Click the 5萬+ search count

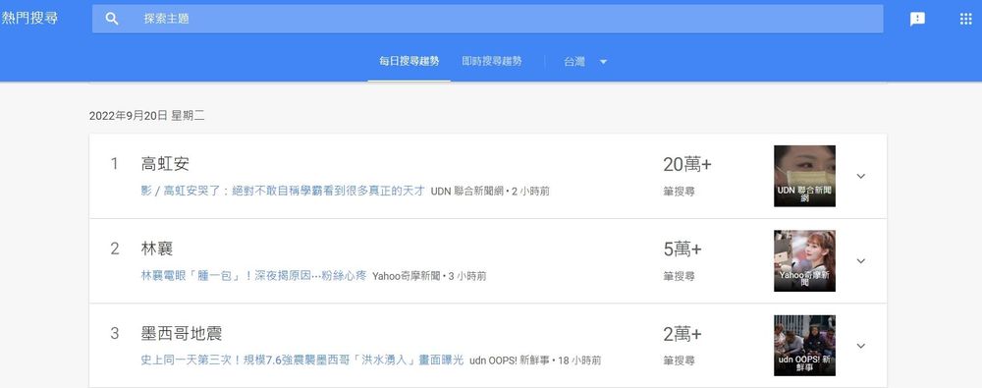coord(682,249)
